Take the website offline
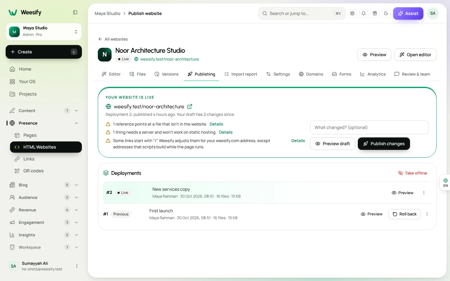This screenshot has width=450, height=281. click(412, 173)
